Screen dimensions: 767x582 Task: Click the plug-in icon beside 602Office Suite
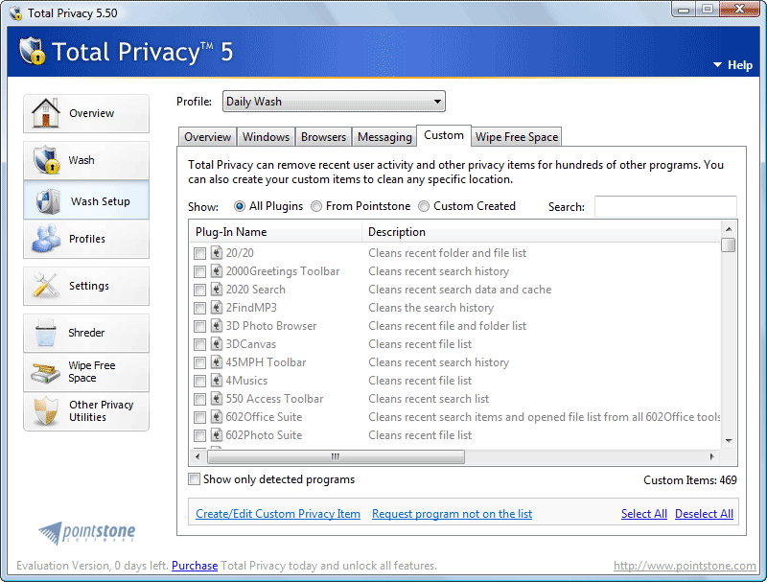tap(217, 417)
